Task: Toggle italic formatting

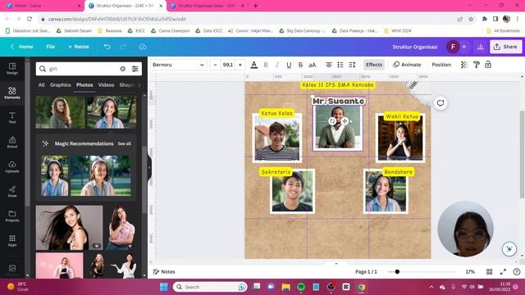Action: 277,65
